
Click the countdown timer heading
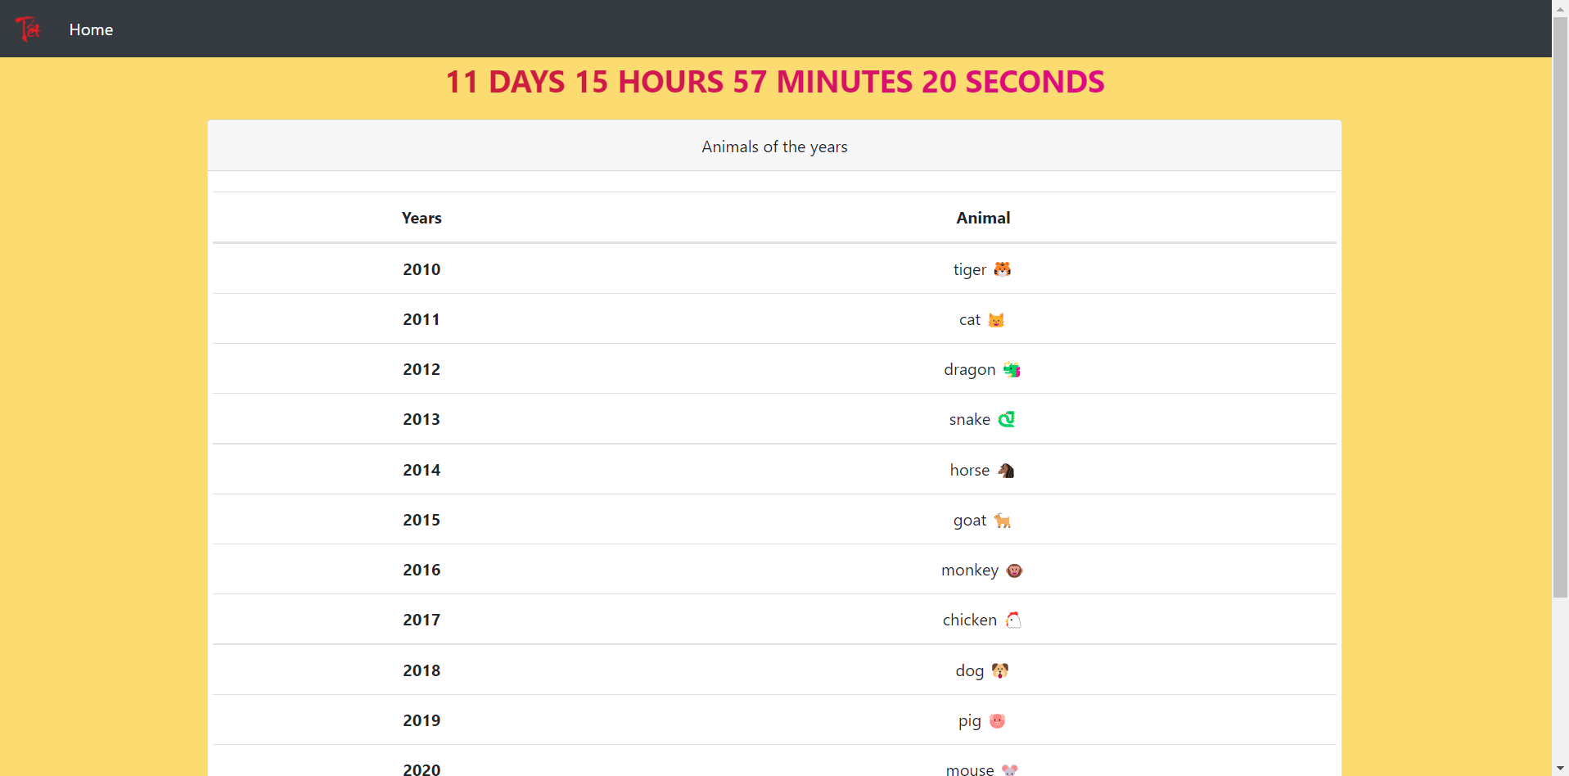tap(774, 82)
